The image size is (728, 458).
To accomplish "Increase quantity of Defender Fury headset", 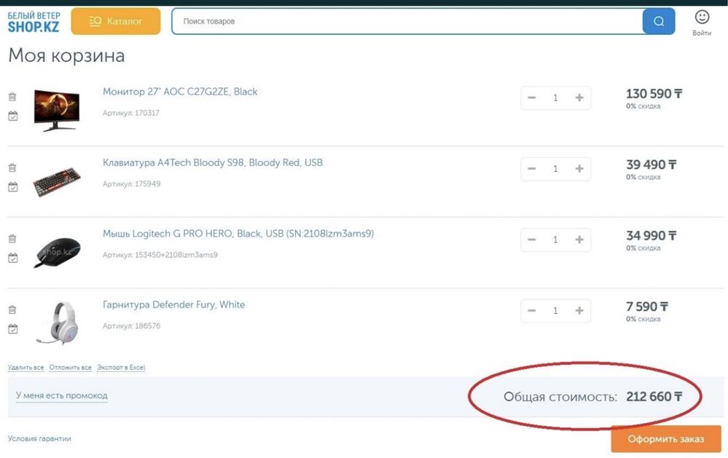I will (579, 310).
